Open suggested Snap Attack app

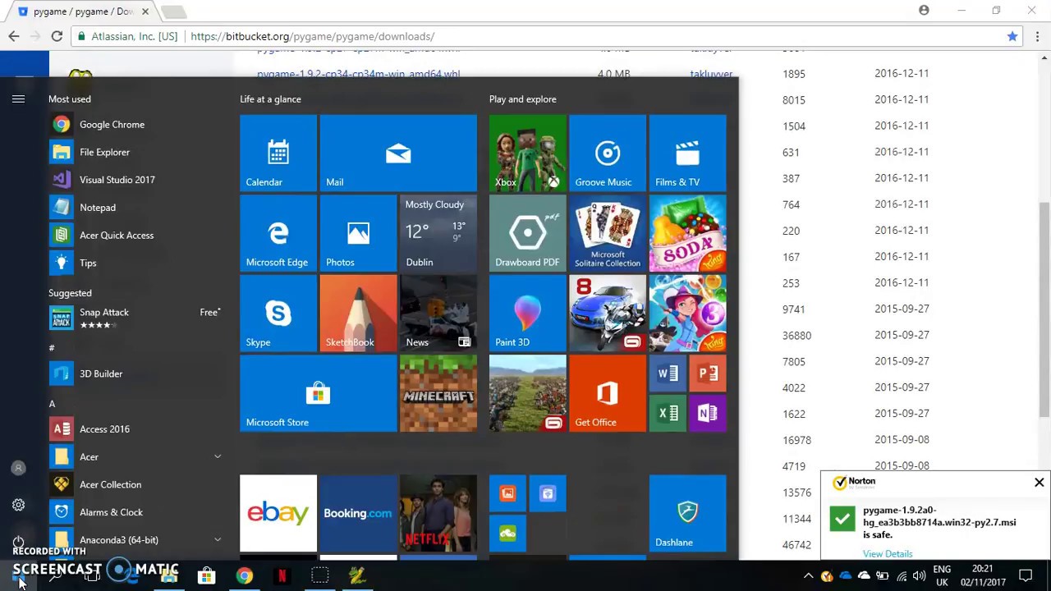pos(135,318)
